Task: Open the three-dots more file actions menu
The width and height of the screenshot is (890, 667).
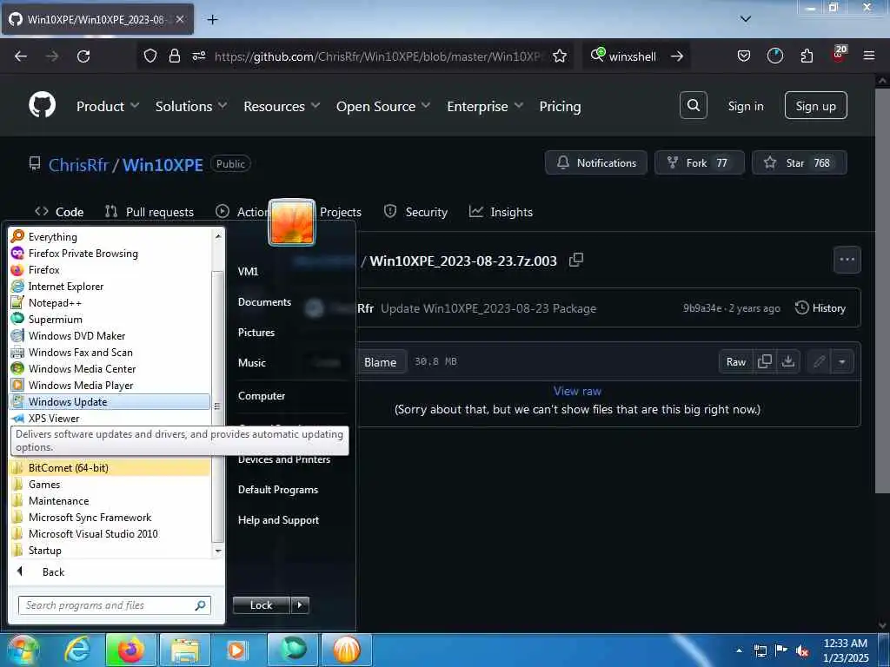Action: [x=847, y=259]
